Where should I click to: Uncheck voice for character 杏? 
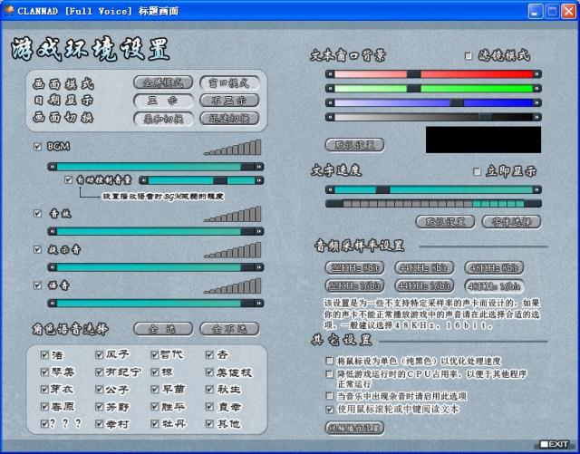(x=209, y=355)
